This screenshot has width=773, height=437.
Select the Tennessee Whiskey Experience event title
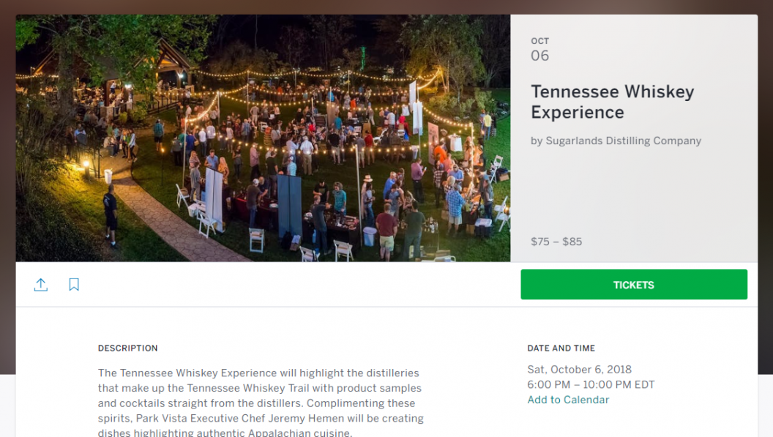[612, 102]
